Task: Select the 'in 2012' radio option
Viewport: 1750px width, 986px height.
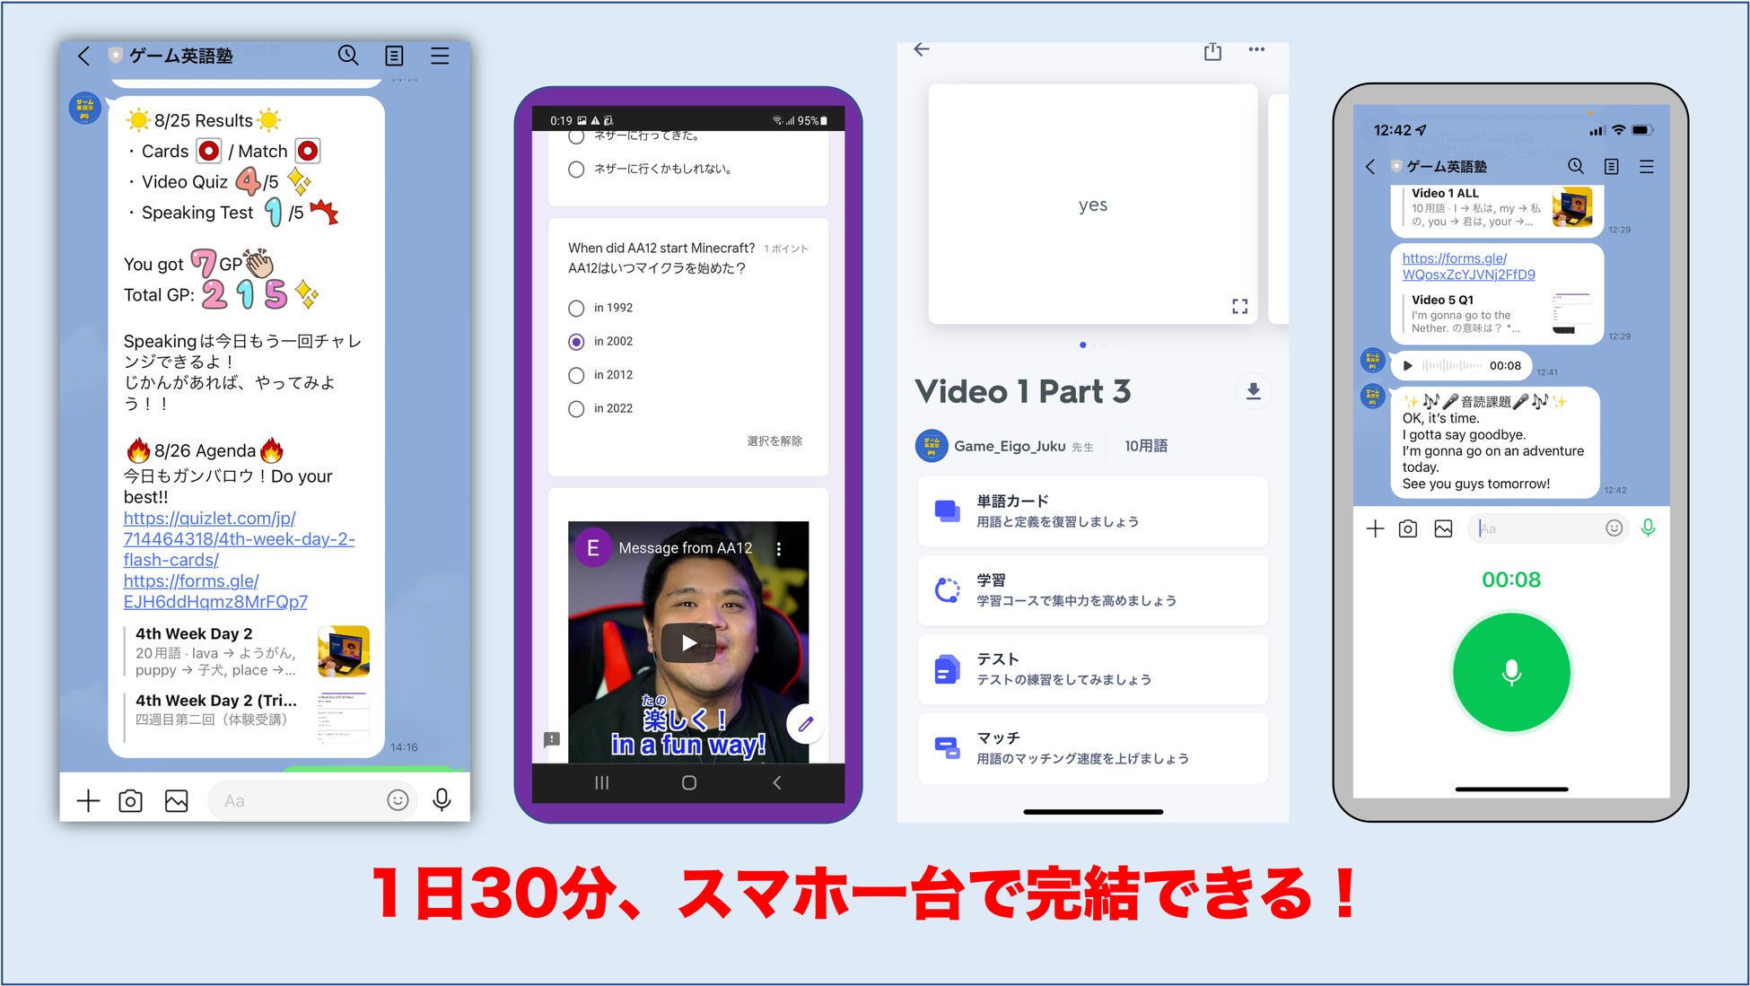Action: [576, 375]
